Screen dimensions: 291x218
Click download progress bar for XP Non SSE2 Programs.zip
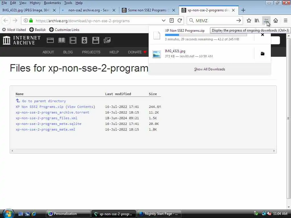tap(206, 35)
